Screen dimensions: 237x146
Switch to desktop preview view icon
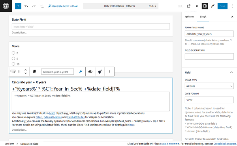click(181, 6)
